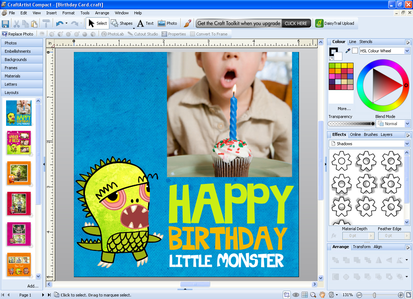The image size is (413, 299).
Task: Toggle the eye preview icon in status bar
Action: click(296, 295)
